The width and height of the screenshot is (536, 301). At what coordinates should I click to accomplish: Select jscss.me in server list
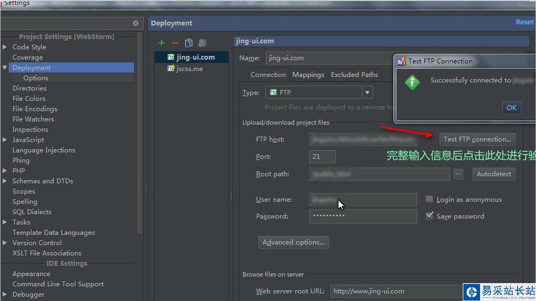pos(192,69)
